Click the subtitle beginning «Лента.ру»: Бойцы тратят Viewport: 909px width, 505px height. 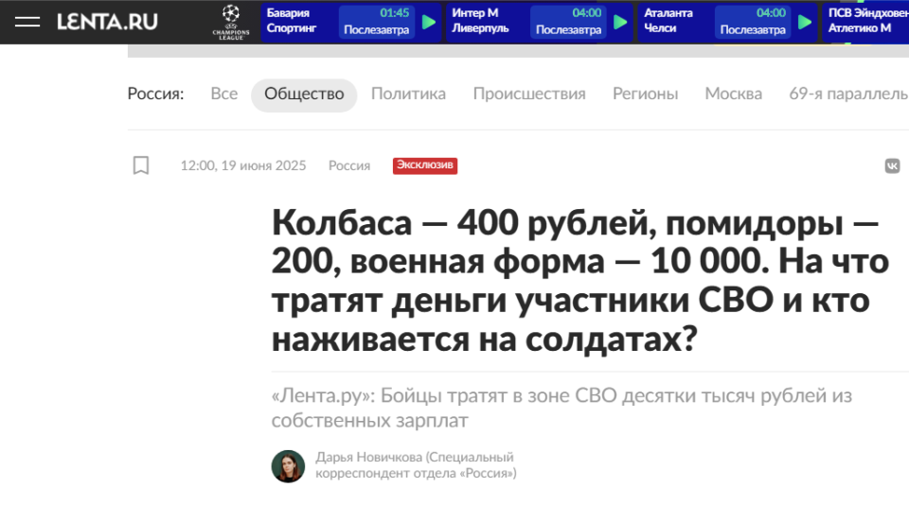tap(561, 408)
